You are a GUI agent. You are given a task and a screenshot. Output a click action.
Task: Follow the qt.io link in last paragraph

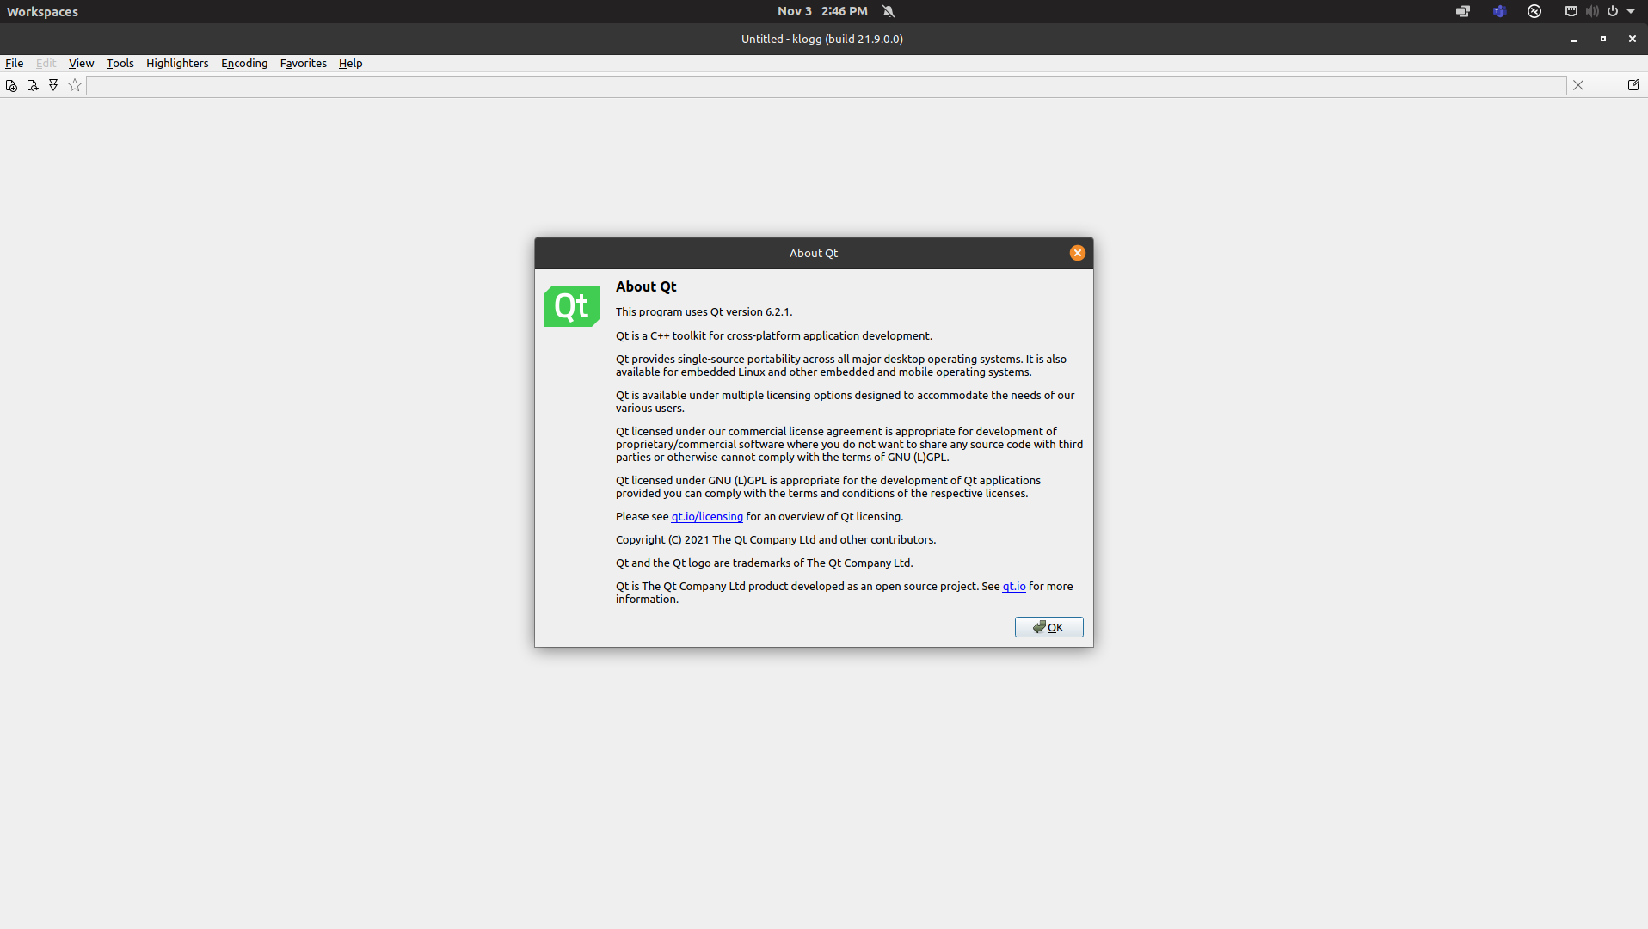(1014, 587)
